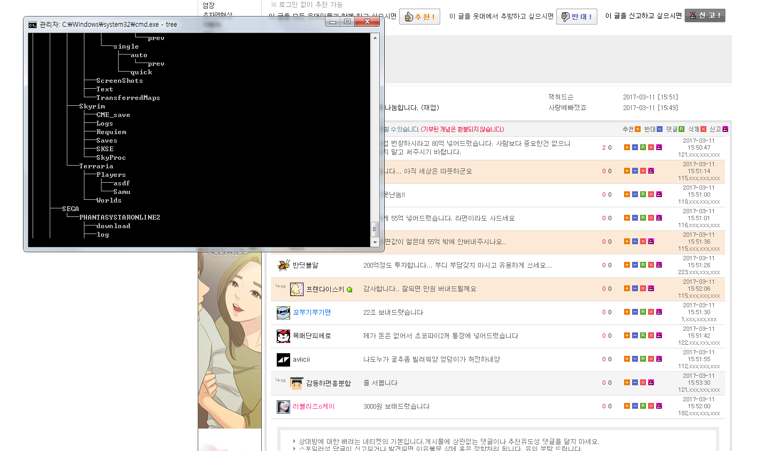Click the firefly avatar of 반딧불알
Image resolution: width=763 pixels, height=451 pixels.
tap(283, 265)
